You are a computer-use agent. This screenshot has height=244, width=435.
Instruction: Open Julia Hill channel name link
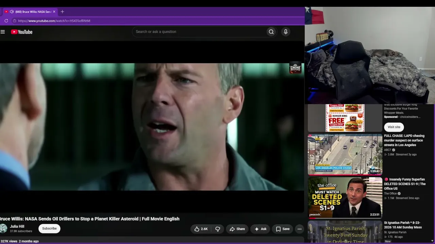pos(17,226)
